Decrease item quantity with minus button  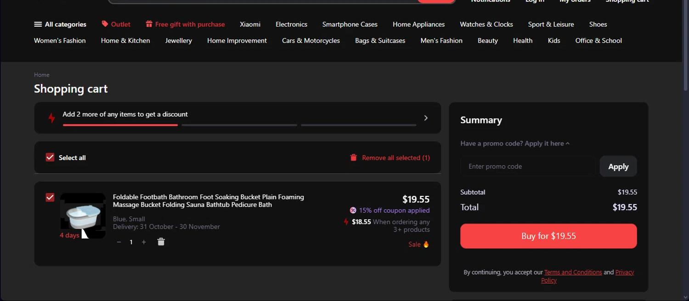119,242
